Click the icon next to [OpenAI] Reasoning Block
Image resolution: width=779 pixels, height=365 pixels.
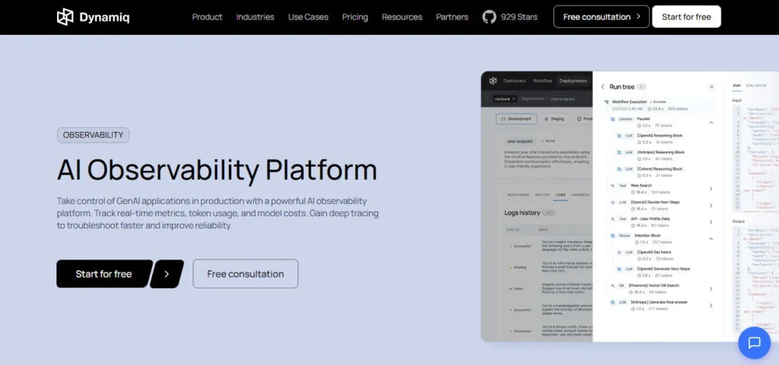pos(619,136)
